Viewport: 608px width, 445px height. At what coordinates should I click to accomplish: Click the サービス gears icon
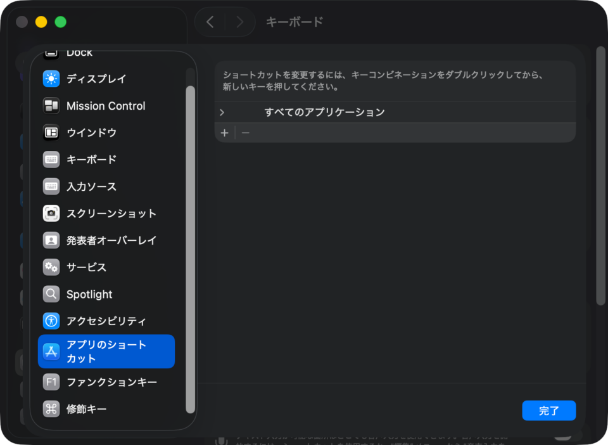pyautogui.click(x=51, y=268)
